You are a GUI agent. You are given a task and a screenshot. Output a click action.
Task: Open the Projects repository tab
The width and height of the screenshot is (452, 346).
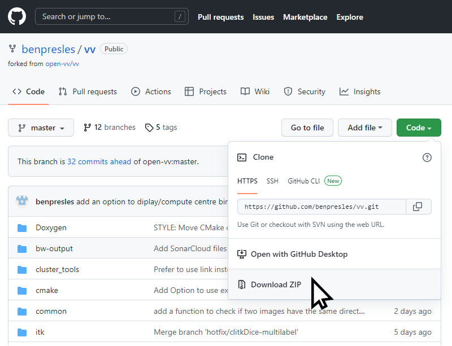206,91
